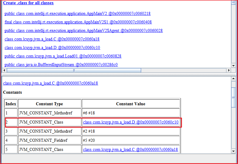Click the a_load.C heading link above Constants
The width and height of the screenshot is (238, 164).
coord(50,83)
